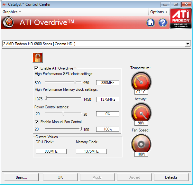Viewport: 193px width, 185px height.
Task: Maximize the Catalyst Control Center window
Action: (x=176, y=4)
